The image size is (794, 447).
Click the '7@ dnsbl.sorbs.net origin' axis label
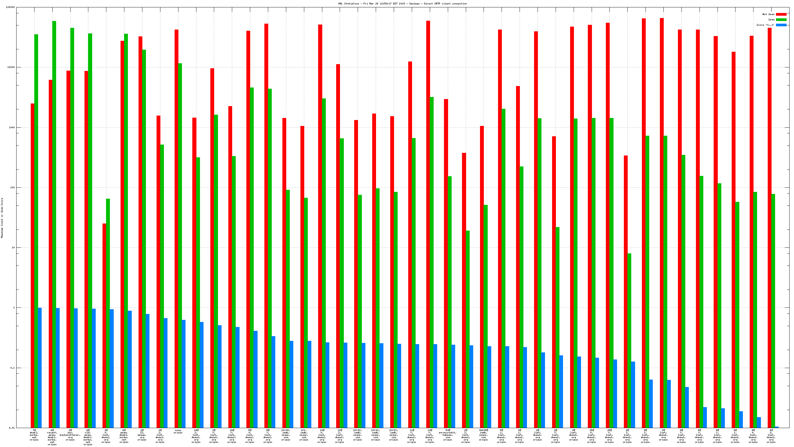pyautogui.click(x=34, y=435)
